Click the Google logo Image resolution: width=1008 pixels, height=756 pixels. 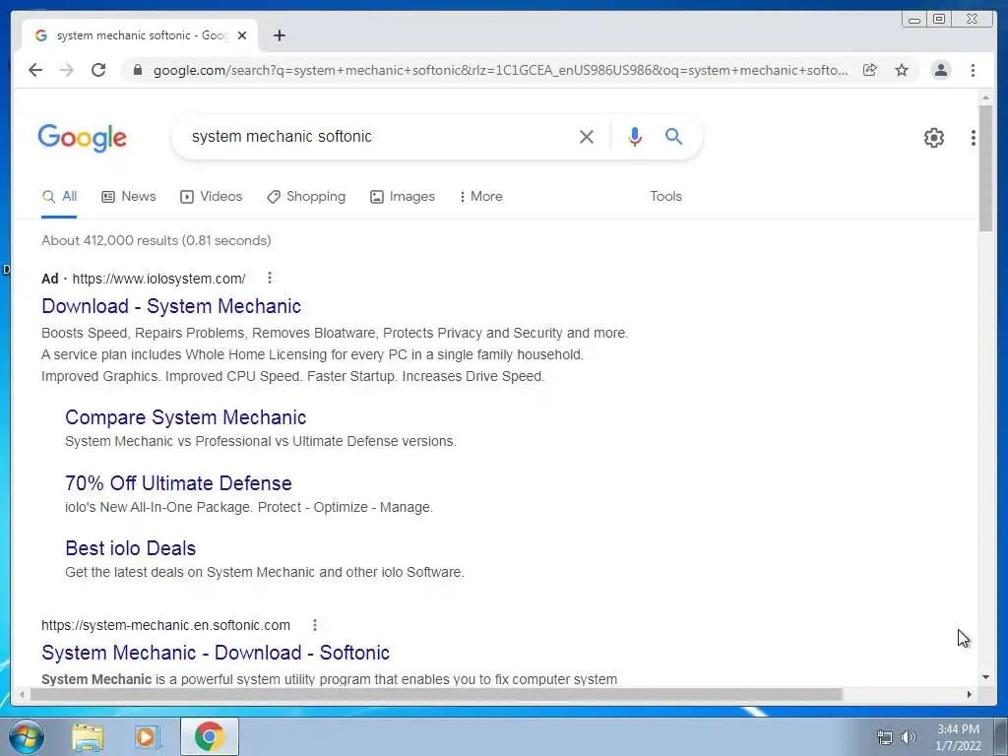pos(83,138)
